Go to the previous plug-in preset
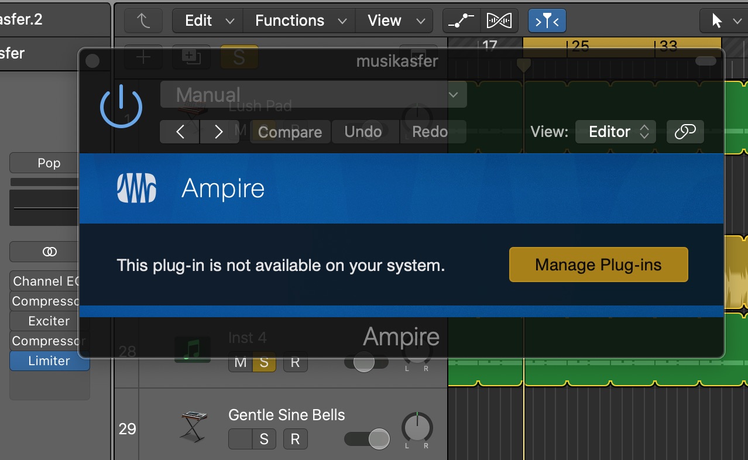The height and width of the screenshot is (460, 748). coord(180,132)
